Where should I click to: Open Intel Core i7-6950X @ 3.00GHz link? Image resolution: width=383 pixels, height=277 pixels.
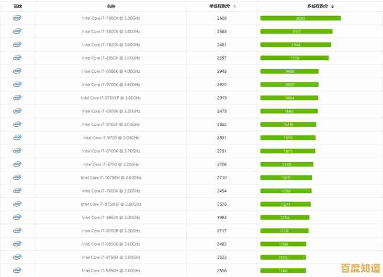click(x=111, y=58)
